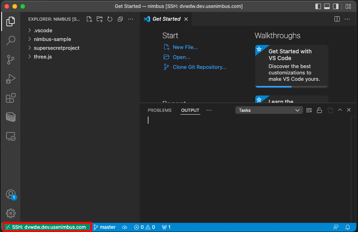Screen dimensions: 358x232
Task: Open Get Started with VS Code walkthrough
Action: point(291,66)
